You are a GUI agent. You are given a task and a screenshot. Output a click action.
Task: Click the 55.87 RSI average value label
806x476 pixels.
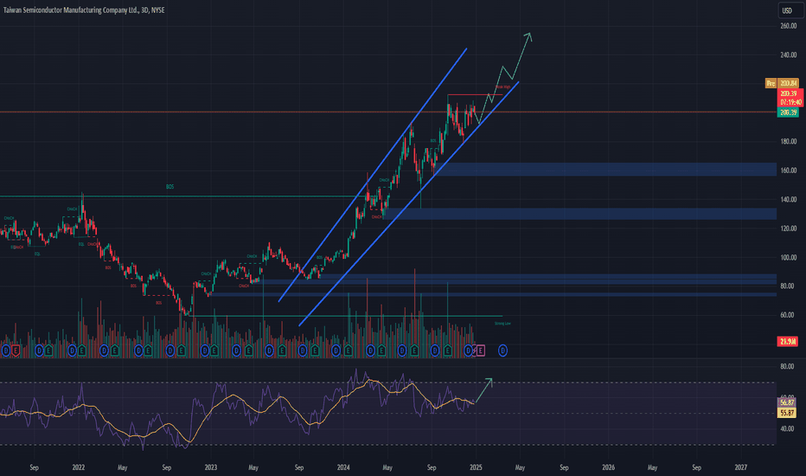(x=787, y=412)
